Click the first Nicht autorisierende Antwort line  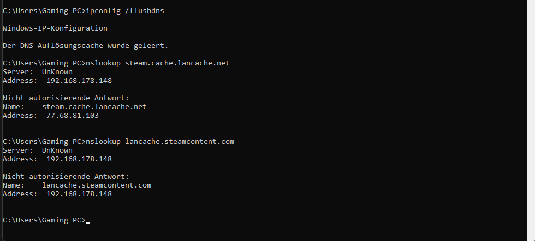(x=66, y=98)
